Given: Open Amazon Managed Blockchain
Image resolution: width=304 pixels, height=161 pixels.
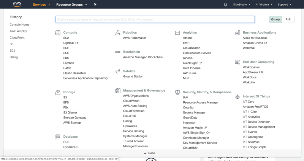Looking at the screenshot, I should pyautogui.click(x=143, y=57).
